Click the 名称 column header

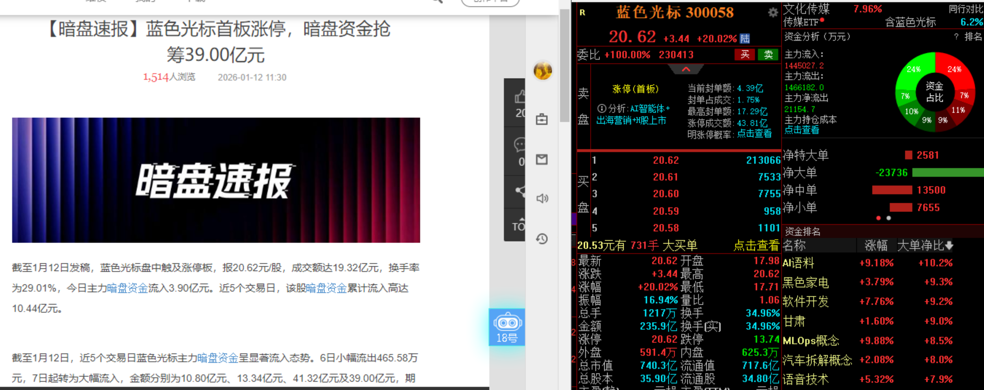tap(795, 246)
